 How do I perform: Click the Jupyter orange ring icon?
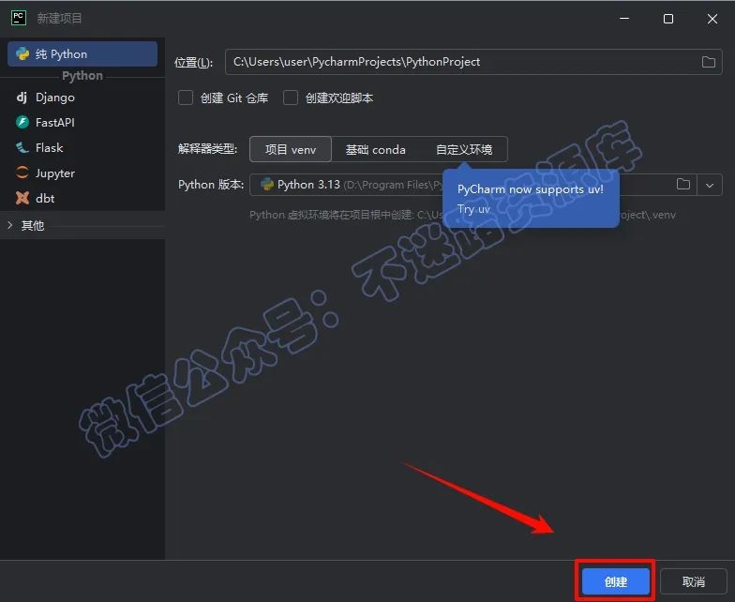tap(22, 173)
